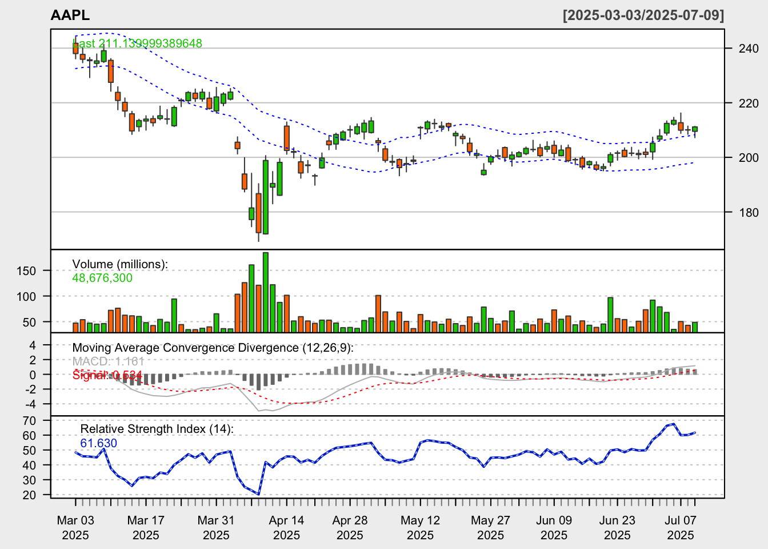Click the 60 tick on the RSI axis

tap(30, 436)
